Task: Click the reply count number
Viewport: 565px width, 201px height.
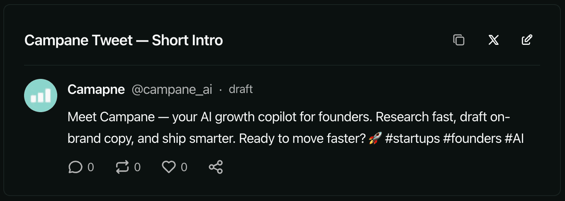Action: (x=90, y=167)
